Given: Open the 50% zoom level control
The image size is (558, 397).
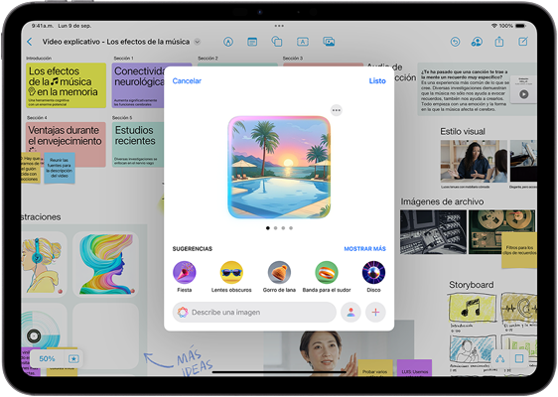Looking at the screenshot, I should (x=47, y=358).
